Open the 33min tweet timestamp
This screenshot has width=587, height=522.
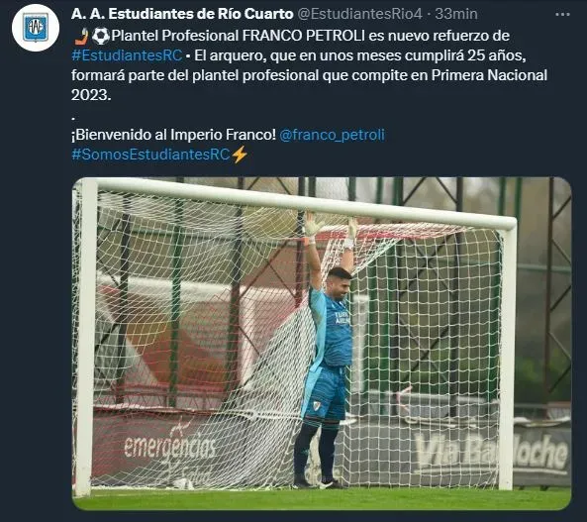click(456, 14)
